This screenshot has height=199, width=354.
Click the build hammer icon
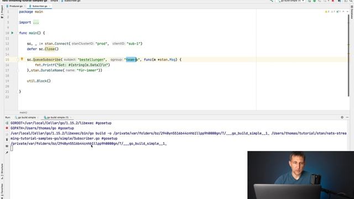272,1
